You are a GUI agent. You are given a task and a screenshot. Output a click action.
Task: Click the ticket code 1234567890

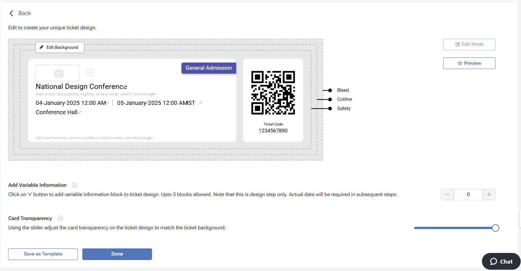(x=273, y=131)
